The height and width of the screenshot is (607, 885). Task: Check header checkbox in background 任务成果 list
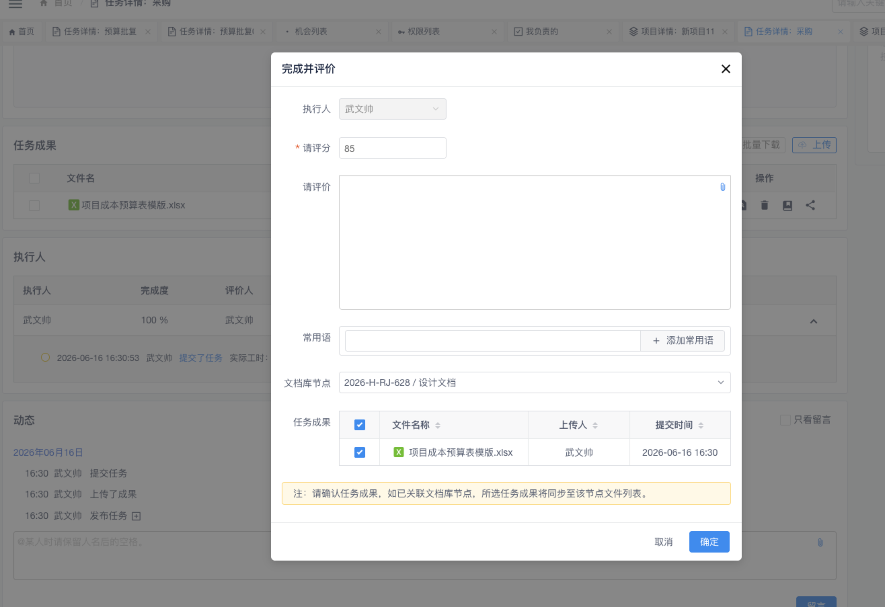pyautogui.click(x=34, y=178)
